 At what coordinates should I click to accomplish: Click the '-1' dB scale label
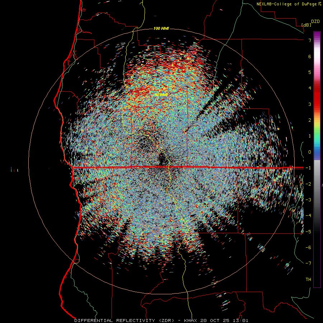[308, 168]
